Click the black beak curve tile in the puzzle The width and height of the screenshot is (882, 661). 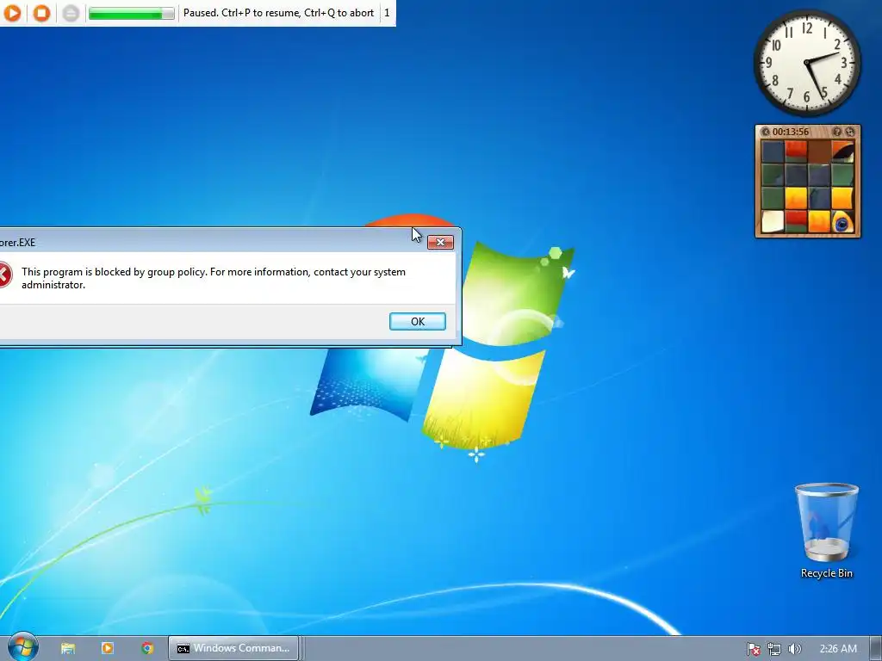pyautogui.click(x=842, y=151)
